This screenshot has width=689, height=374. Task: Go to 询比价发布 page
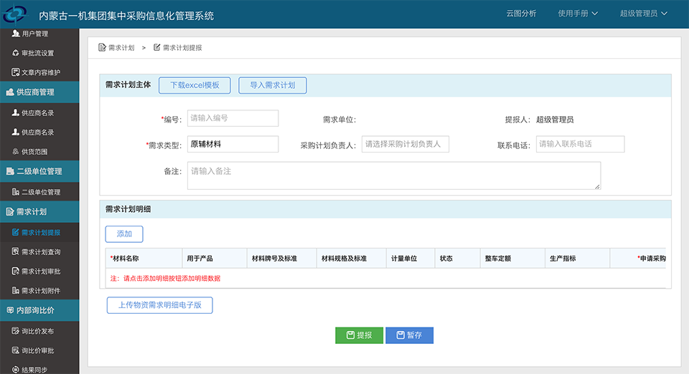[39, 331]
